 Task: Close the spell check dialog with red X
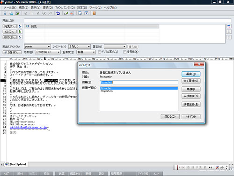click(x=199, y=64)
